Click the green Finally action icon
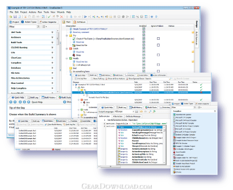Screen dimensions: 233x190 [x=71, y=58]
